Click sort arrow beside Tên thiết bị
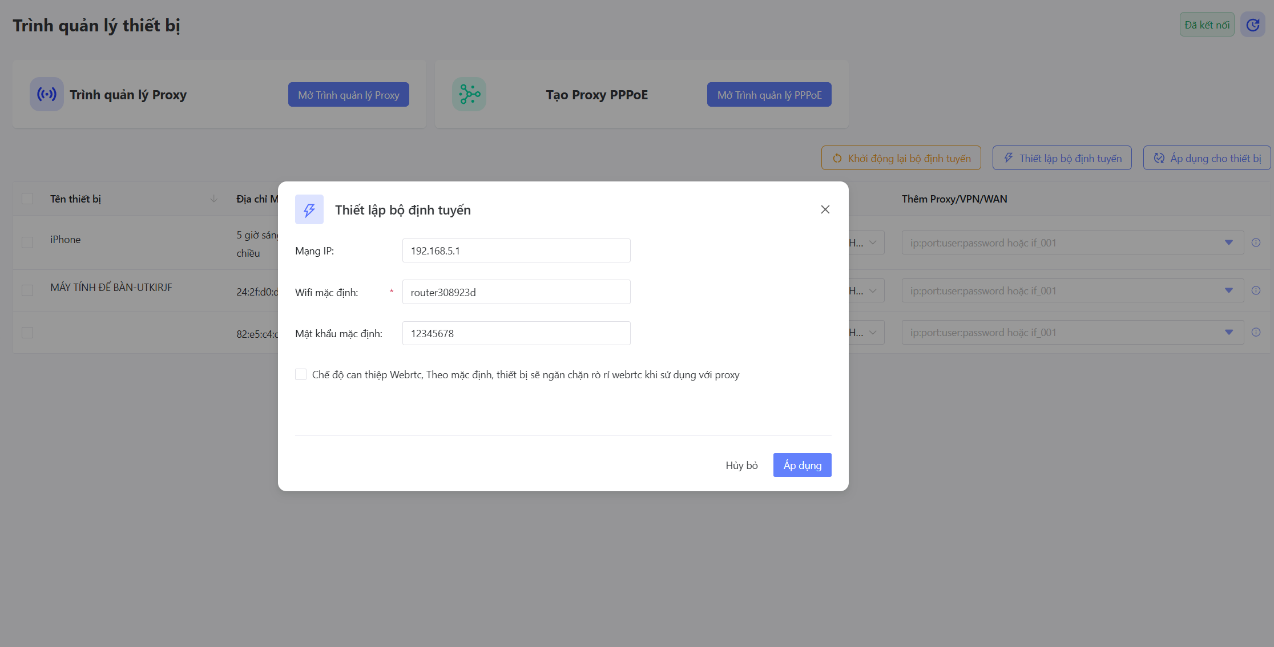 point(213,199)
